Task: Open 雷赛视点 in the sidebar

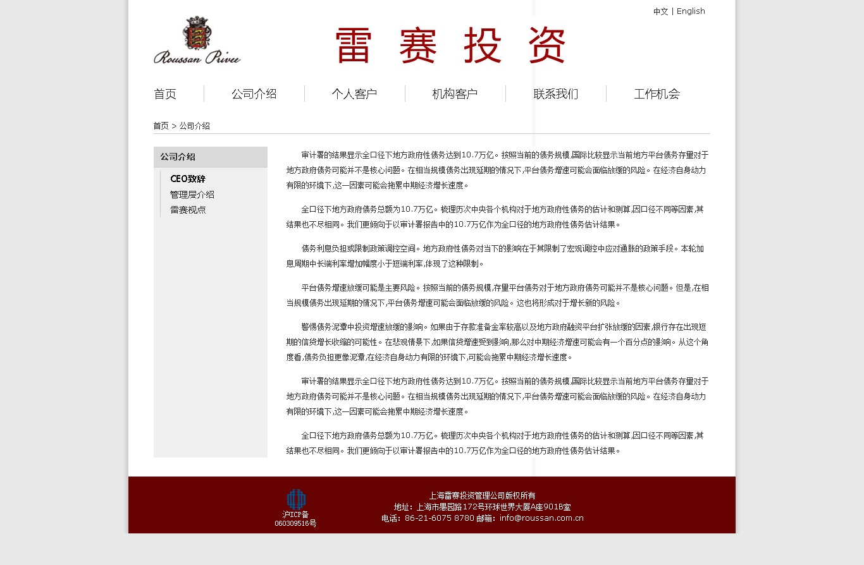Action: pos(188,210)
